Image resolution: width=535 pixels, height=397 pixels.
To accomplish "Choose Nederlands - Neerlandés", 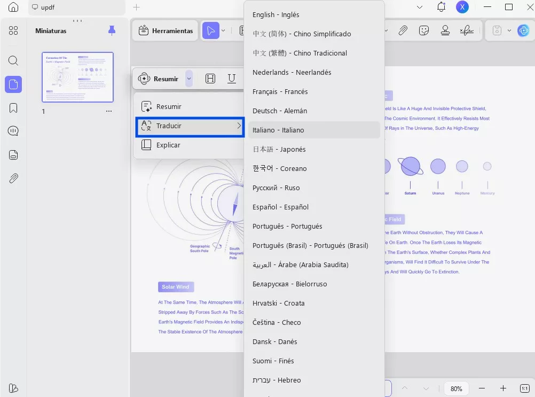I will [314, 72].
